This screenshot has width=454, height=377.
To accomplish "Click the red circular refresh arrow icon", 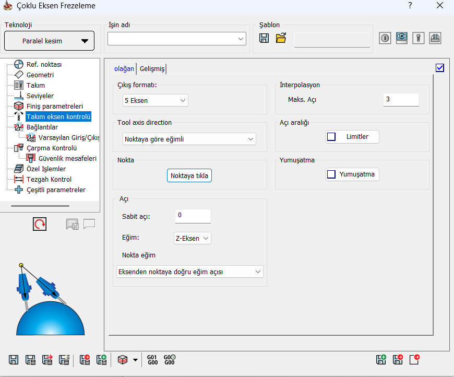I will (40, 224).
